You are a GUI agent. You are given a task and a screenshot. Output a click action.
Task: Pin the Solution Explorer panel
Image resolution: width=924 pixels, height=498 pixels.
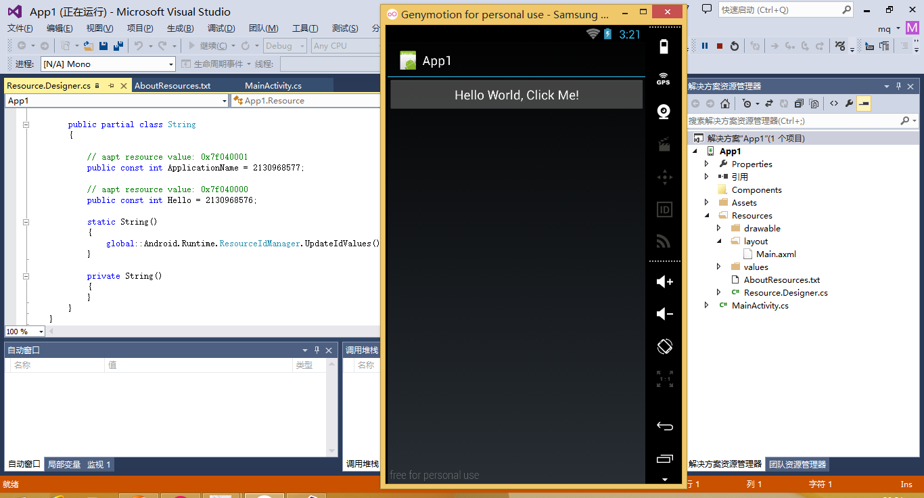(x=899, y=87)
